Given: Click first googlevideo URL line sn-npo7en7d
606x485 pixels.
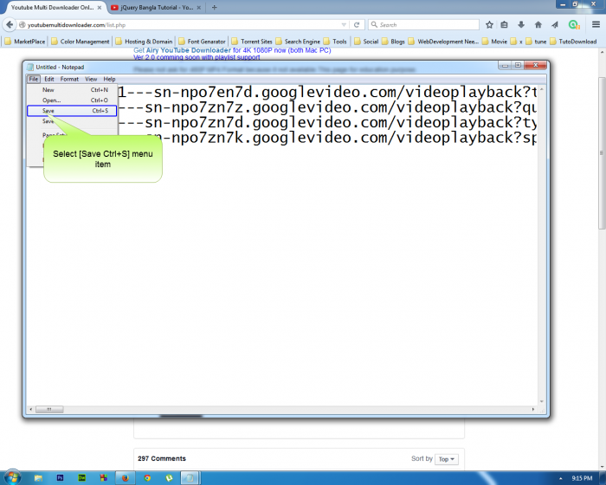Looking at the screenshot, I should 327,92.
